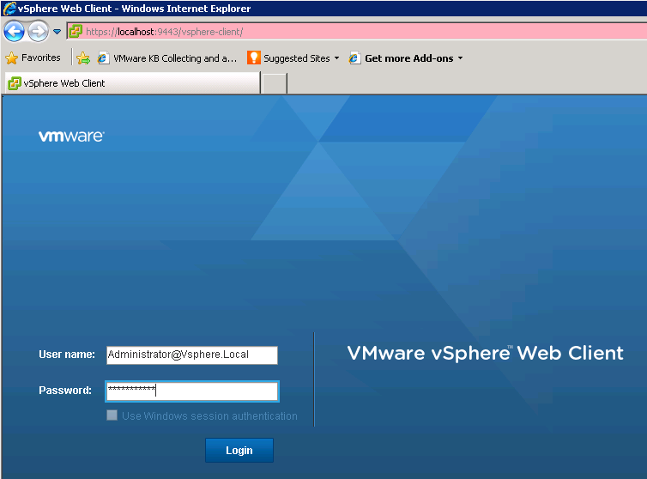Open the recent pages dropdown arrow
Viewport: 647px width, 479px height.
(57, 32)
